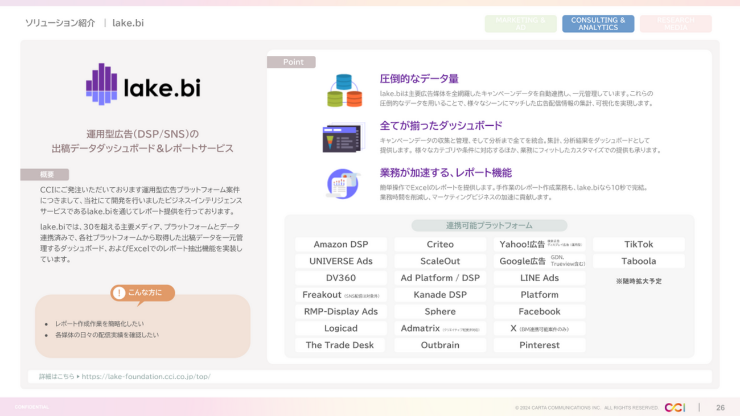740x416 pixels.
Task: Click the RMP-Display Ads box
Action: point(341,312)
